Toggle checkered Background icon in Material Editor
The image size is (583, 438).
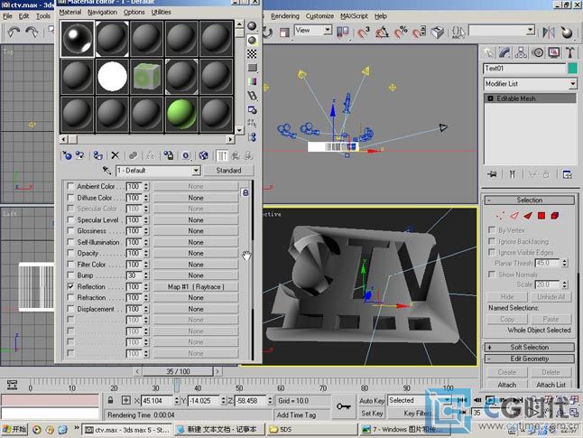click(x=252, y=54)
